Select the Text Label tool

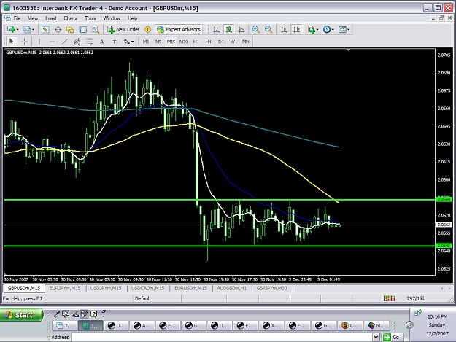[x=115, y=42]
